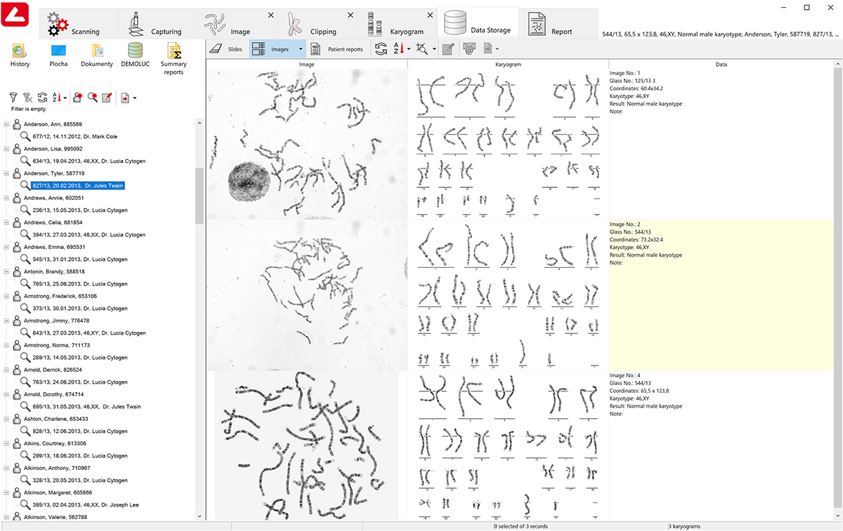Click the new examination magnifier icon

(93, 98)
